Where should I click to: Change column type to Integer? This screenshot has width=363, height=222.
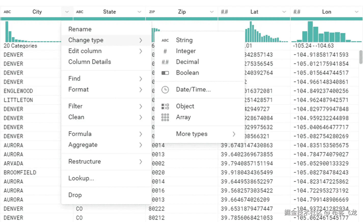click(x=199, y=51)
